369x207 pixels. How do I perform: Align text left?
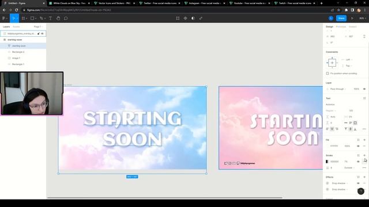pos(327,129)
